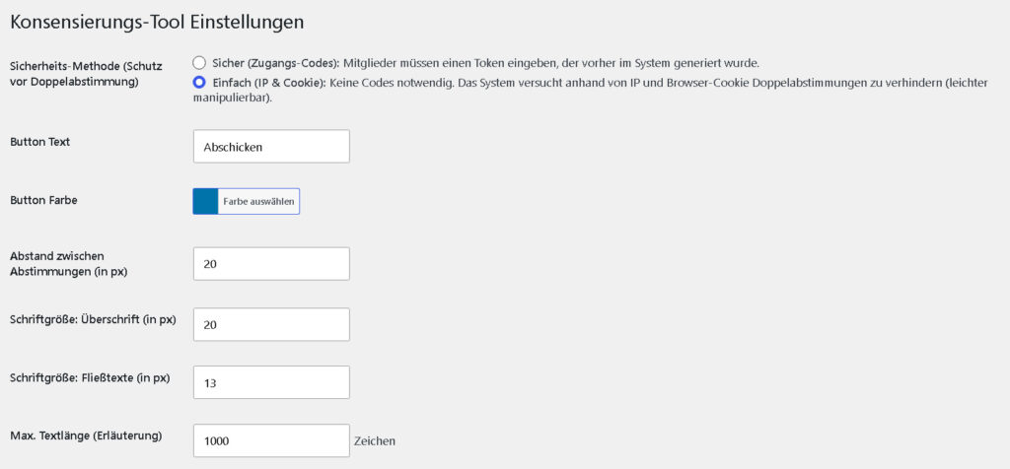The width and height of the screenshot is (1010, 469).
Task: Select the Sicher (Zugangs-Codes) radio button
Action: click(x=199, y=63)
